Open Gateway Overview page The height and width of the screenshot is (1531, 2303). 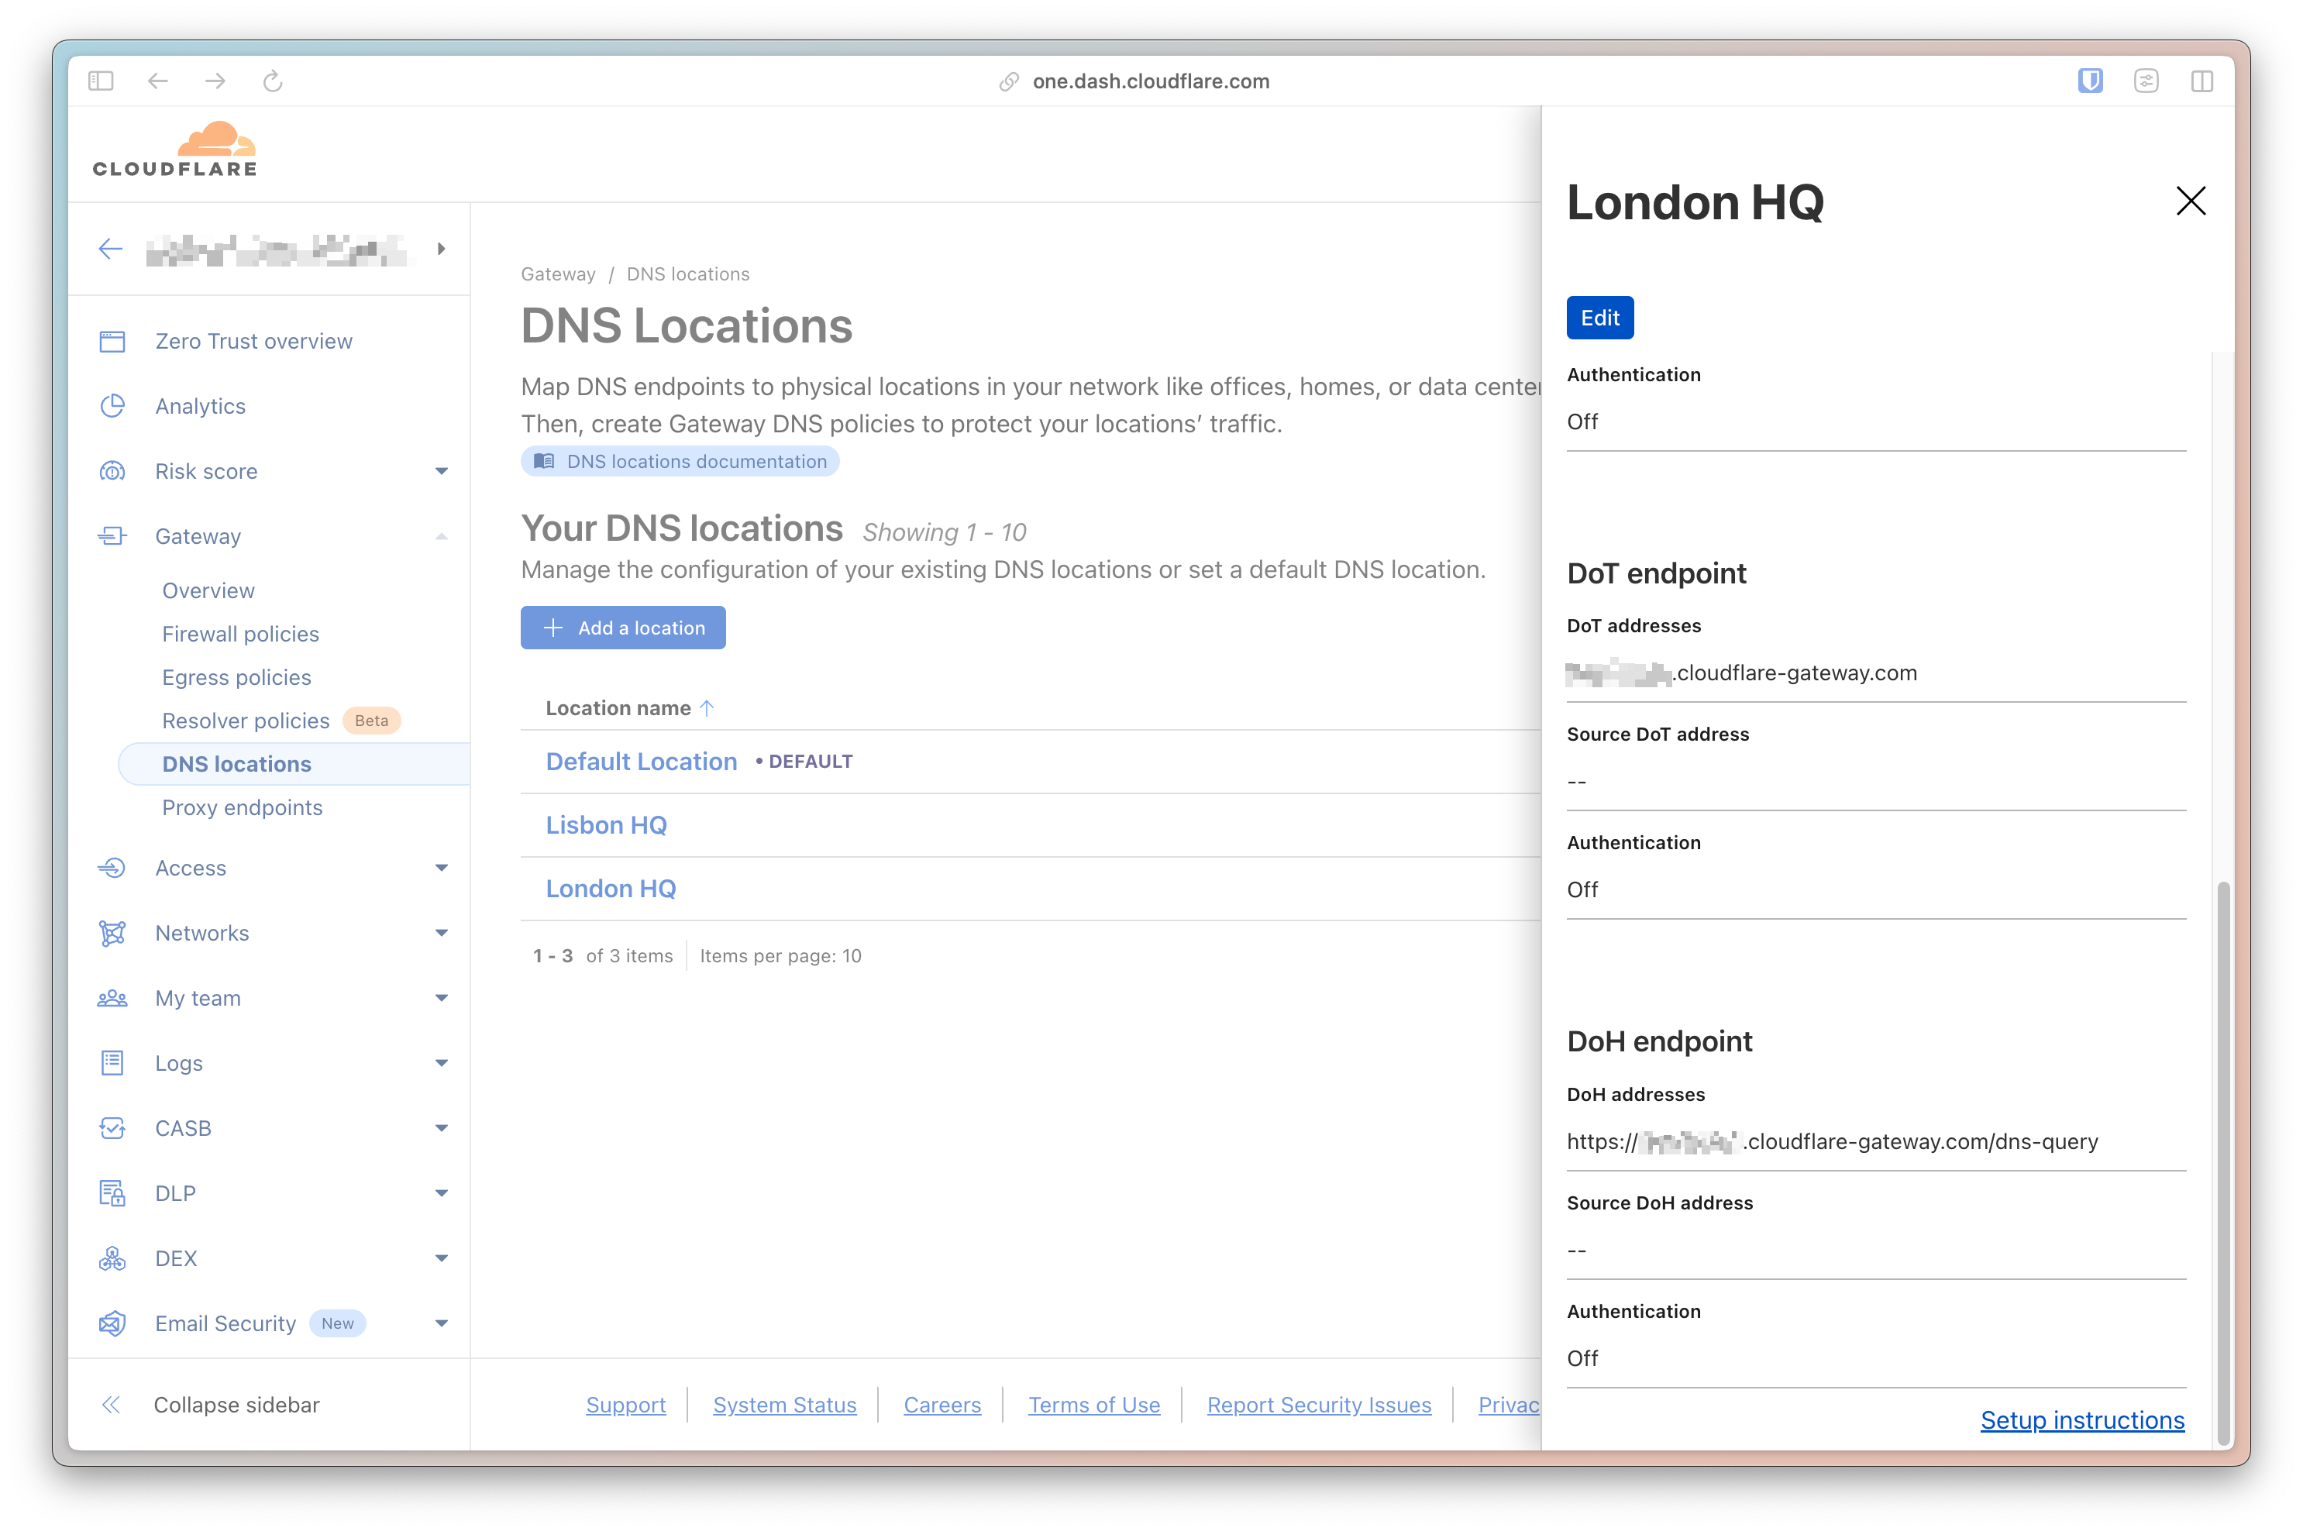(x=208, y=590)
